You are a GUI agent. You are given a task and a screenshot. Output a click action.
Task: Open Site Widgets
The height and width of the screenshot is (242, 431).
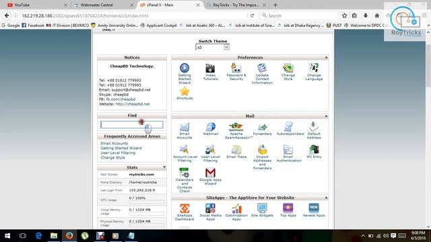[x=262, y=208]
